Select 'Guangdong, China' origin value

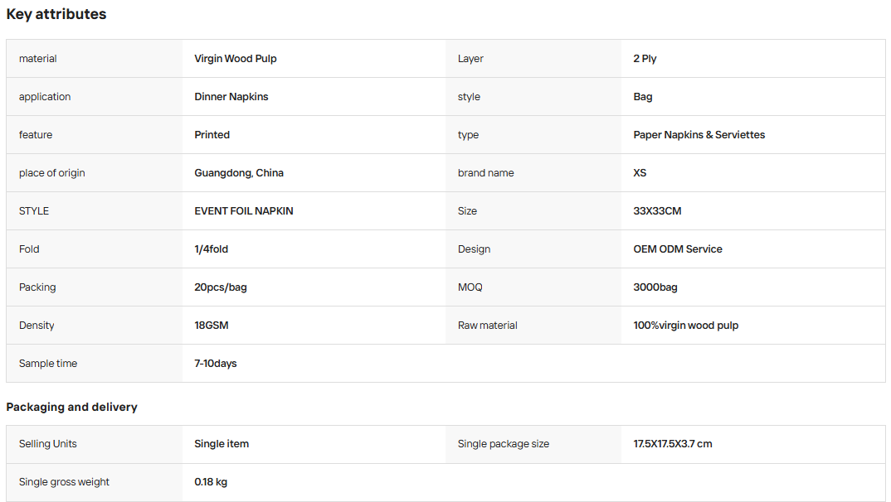coord(239,172)
